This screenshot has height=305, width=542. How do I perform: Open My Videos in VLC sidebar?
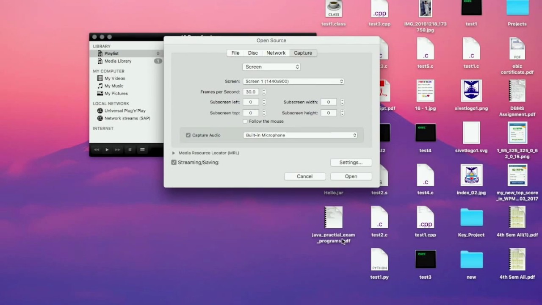[115, 78]
